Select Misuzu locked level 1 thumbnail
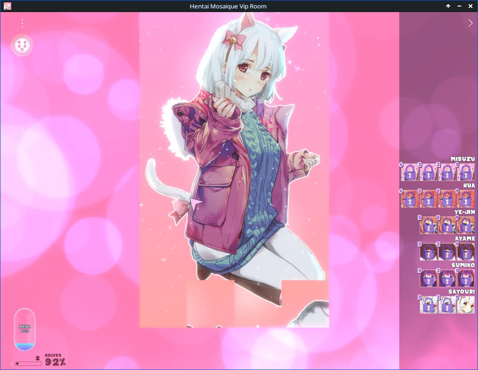 click(x=465, y=172)
